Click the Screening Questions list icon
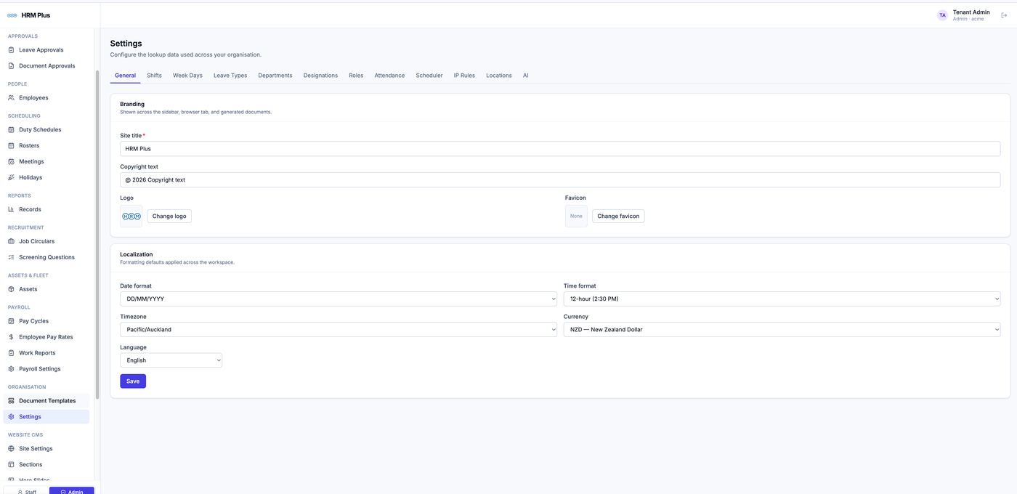This screenshot has width=1017, height=494. pyautogui.click(x=11, y=258)
